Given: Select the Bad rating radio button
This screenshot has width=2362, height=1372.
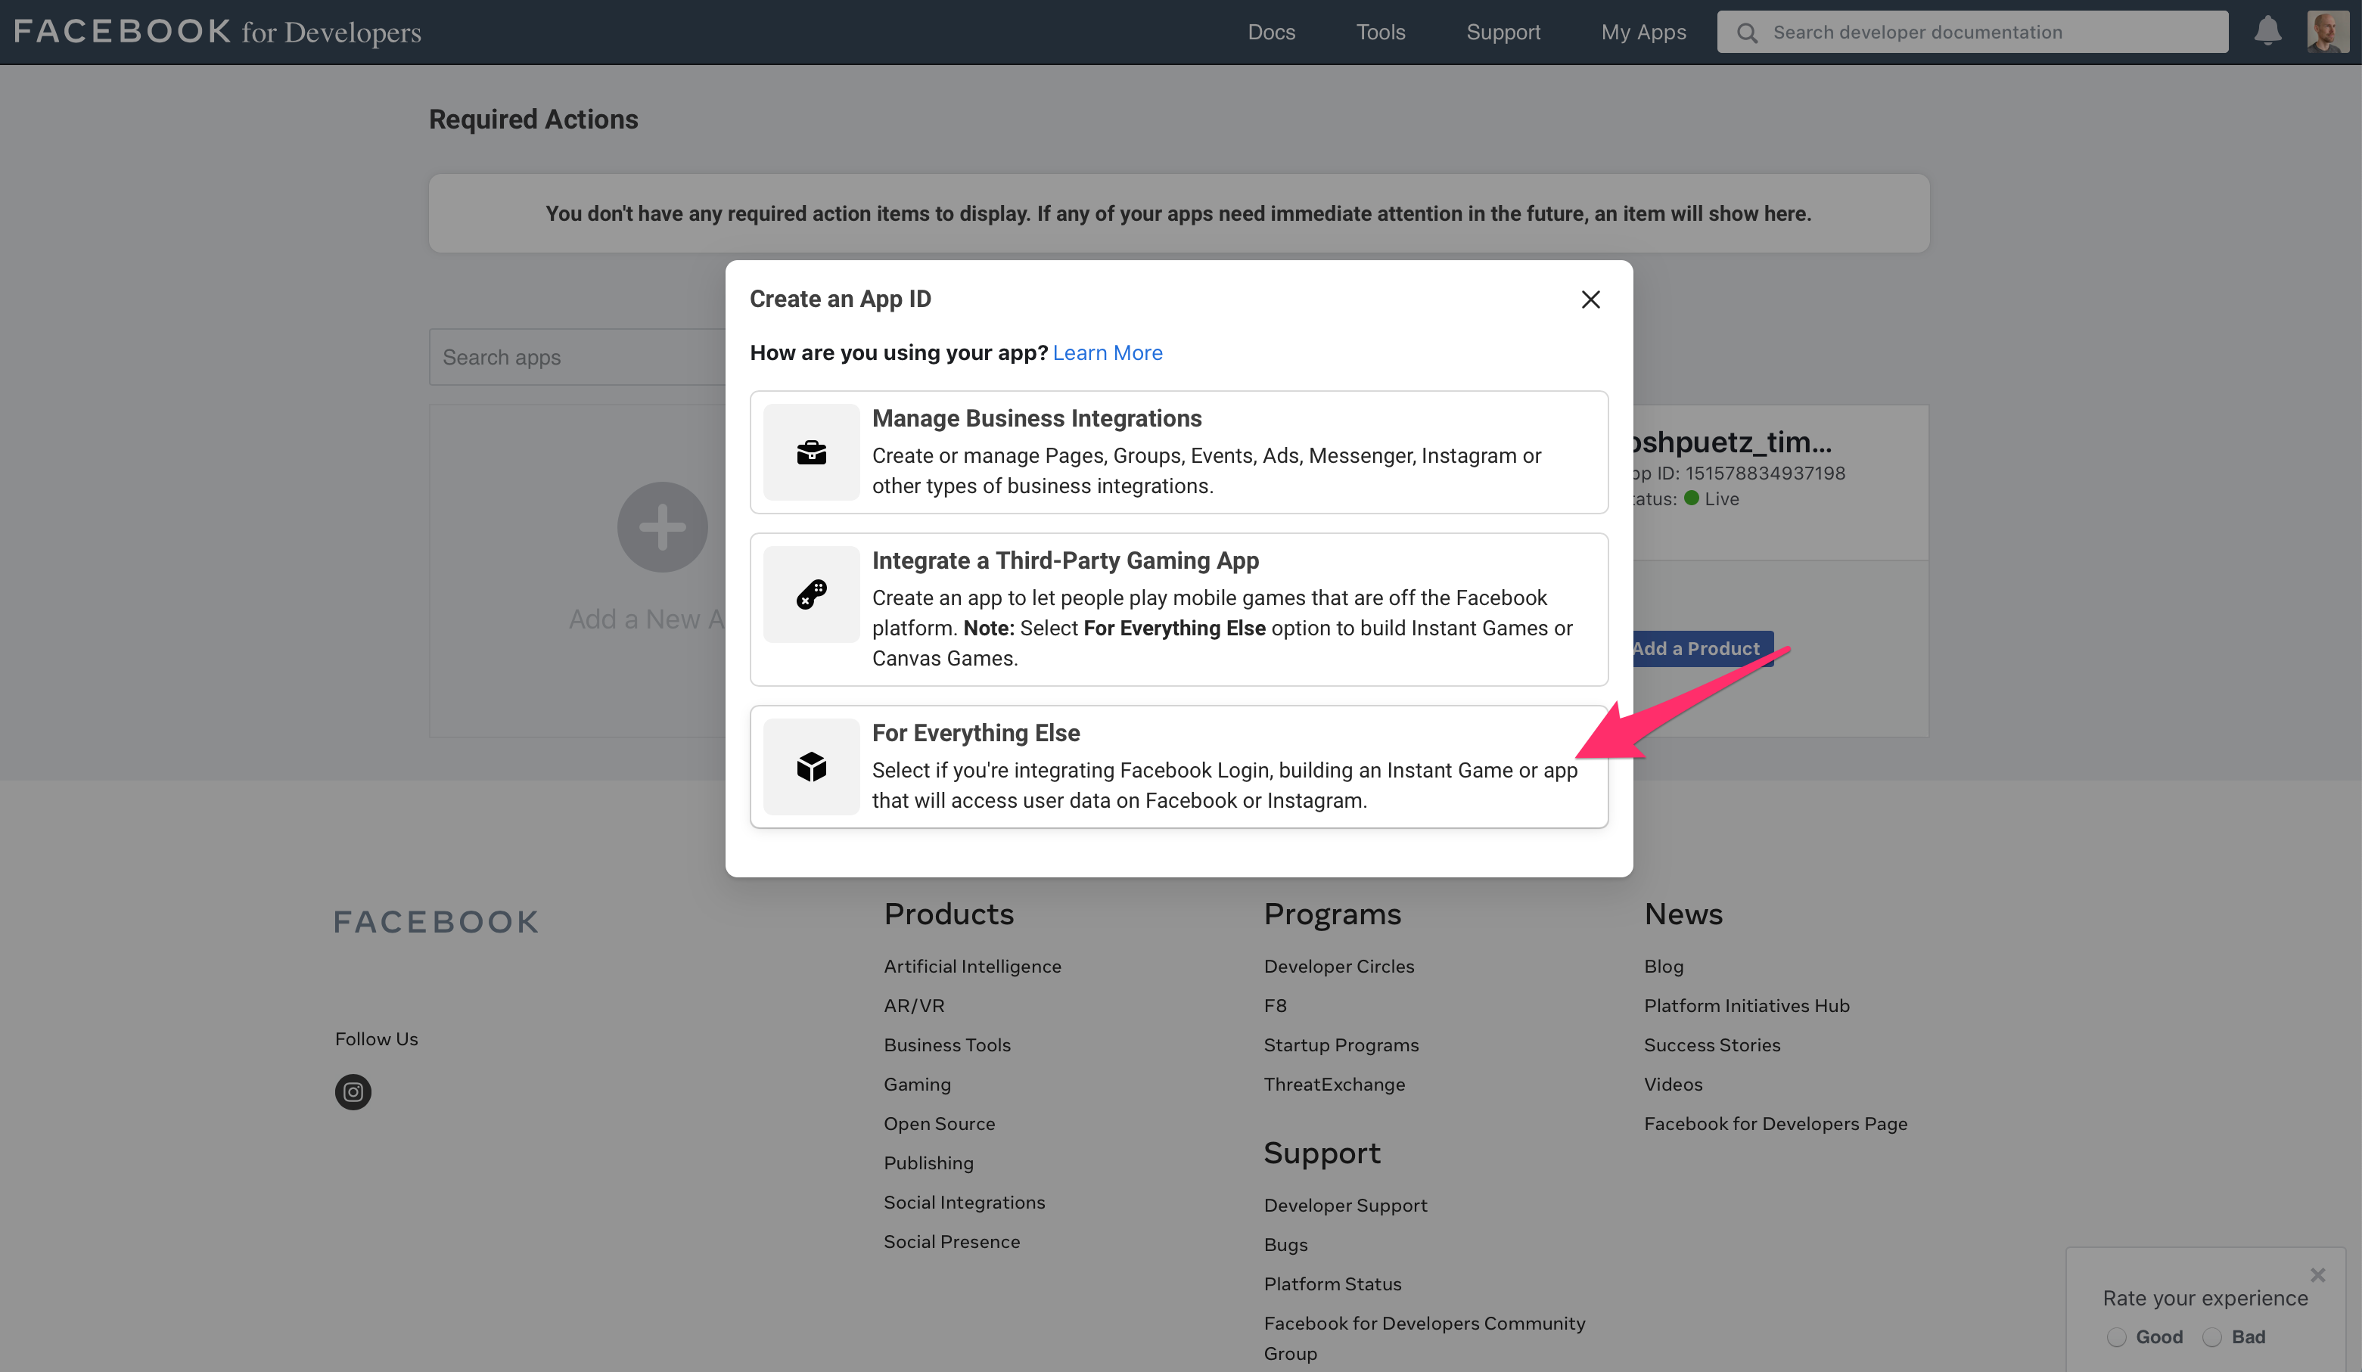Looking at the screenshot, I should point(2212,1337).
